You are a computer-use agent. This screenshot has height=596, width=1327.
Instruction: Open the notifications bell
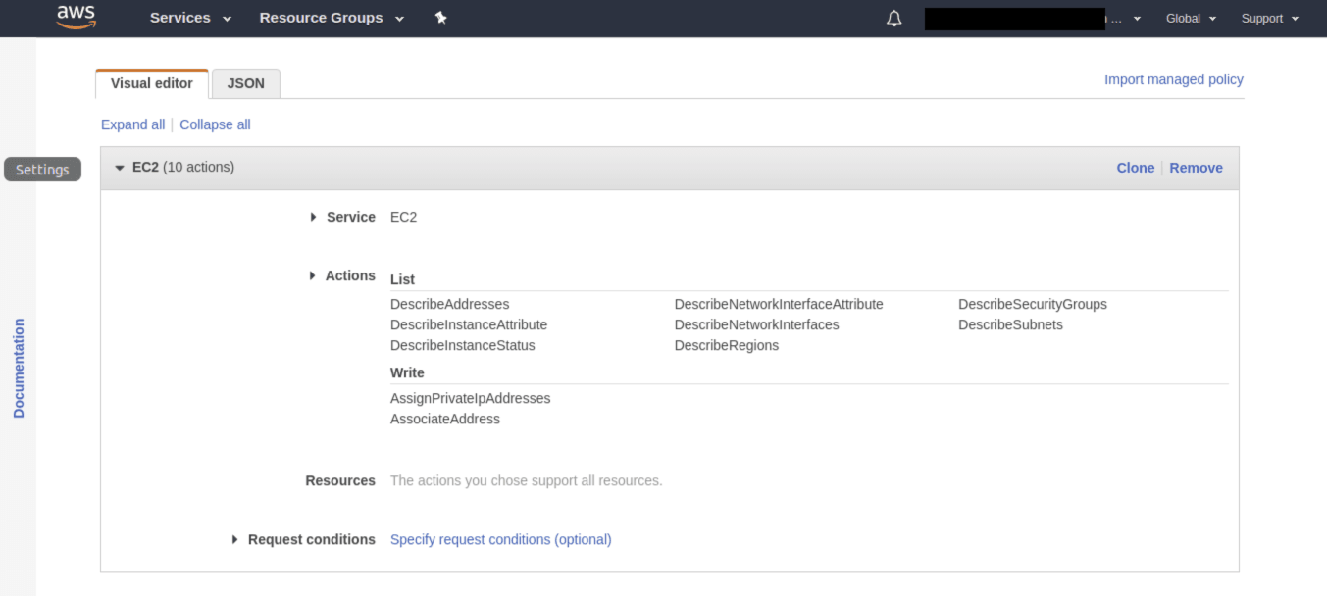(x=893, y=19)
